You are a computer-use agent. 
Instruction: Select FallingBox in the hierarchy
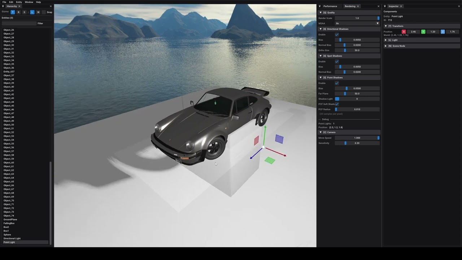coord(25,223)
